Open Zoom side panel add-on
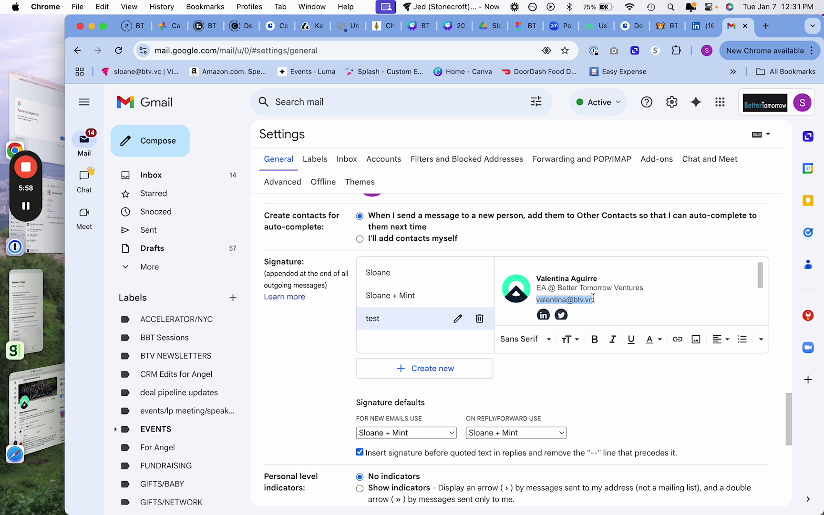 tap(808, 348)
